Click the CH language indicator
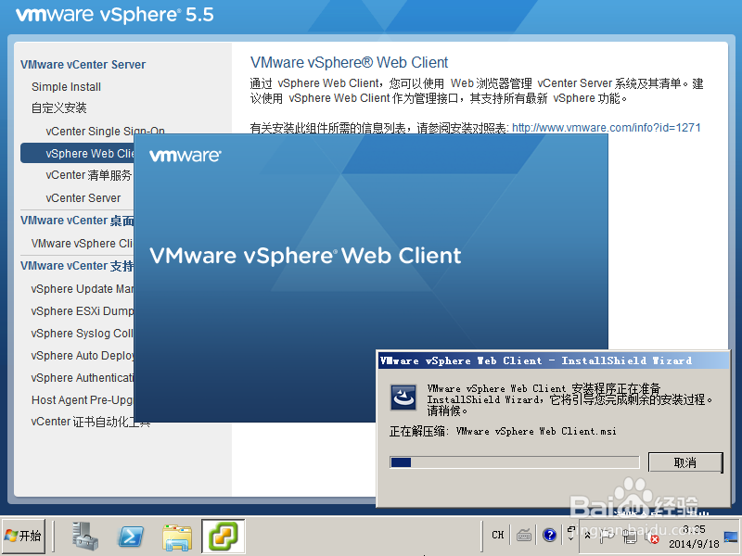The width and height of the screenshot is (742, 556). 497,535
